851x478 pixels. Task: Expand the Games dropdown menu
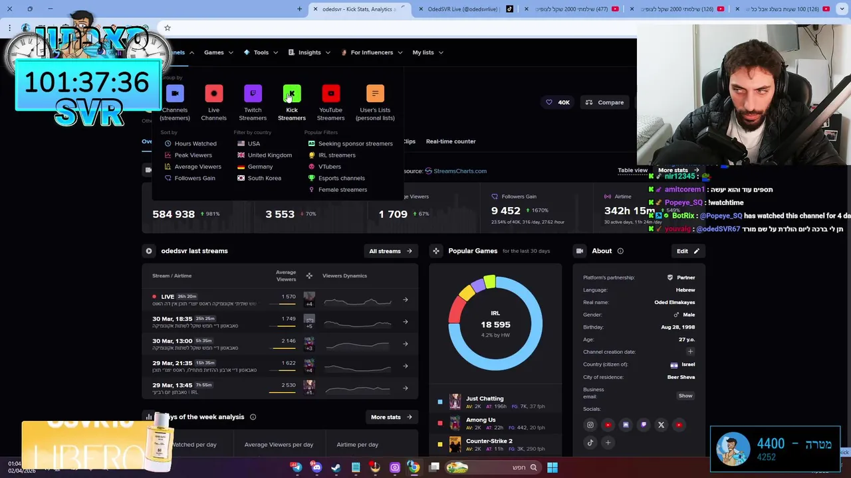tap(219, 52)
